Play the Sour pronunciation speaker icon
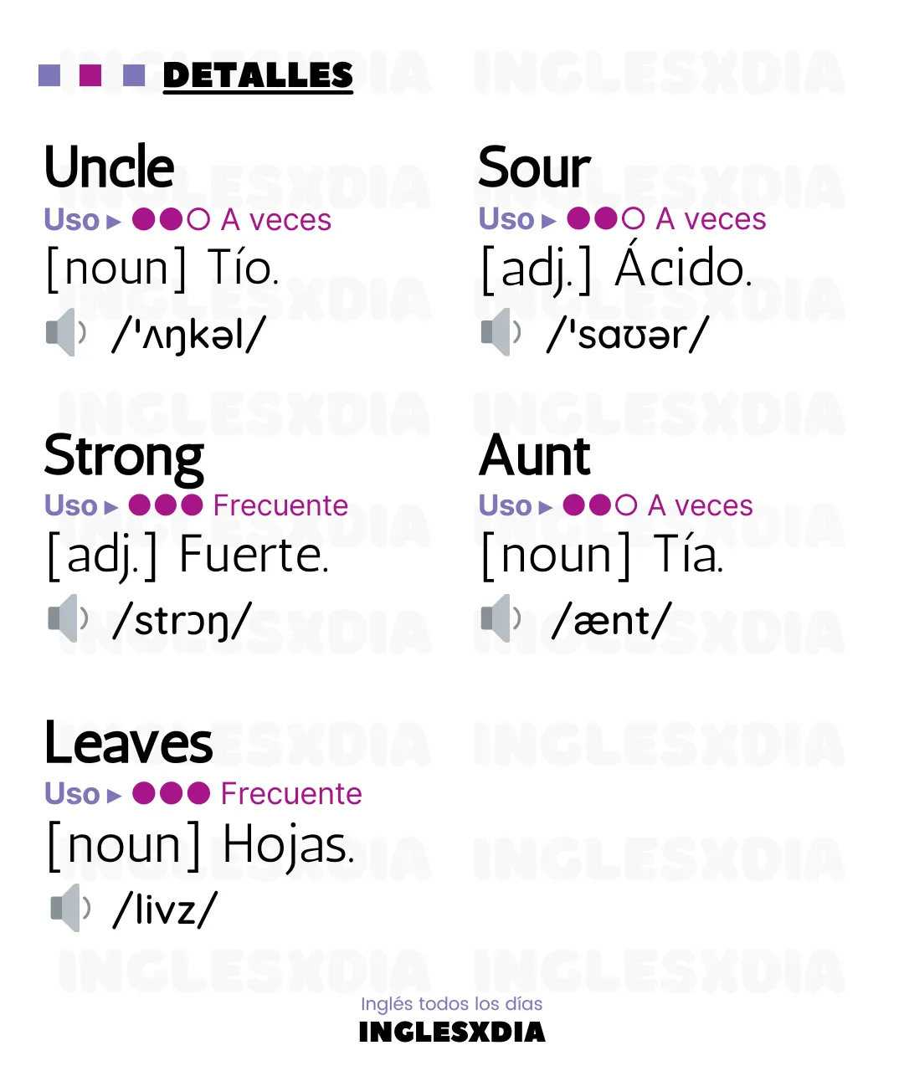 (x=501, y=332)
